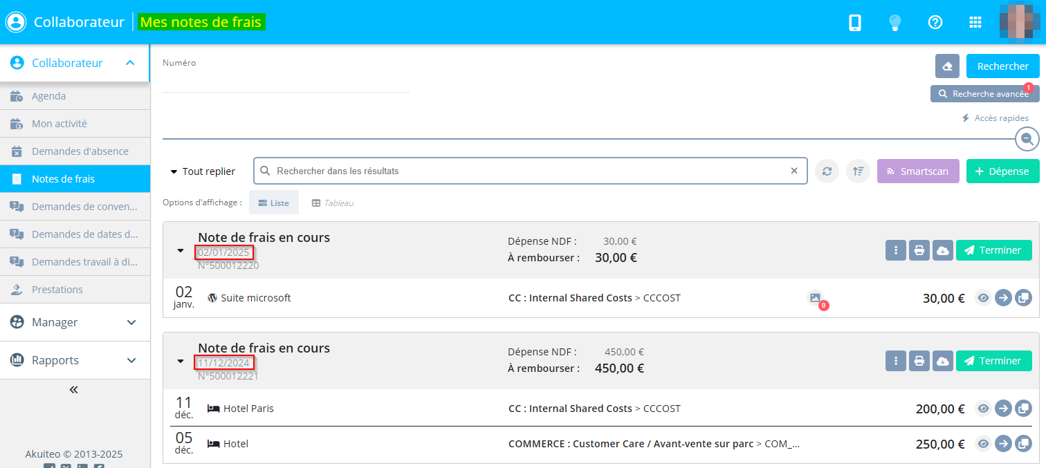Open the help question mark icon

pos(935,22)
